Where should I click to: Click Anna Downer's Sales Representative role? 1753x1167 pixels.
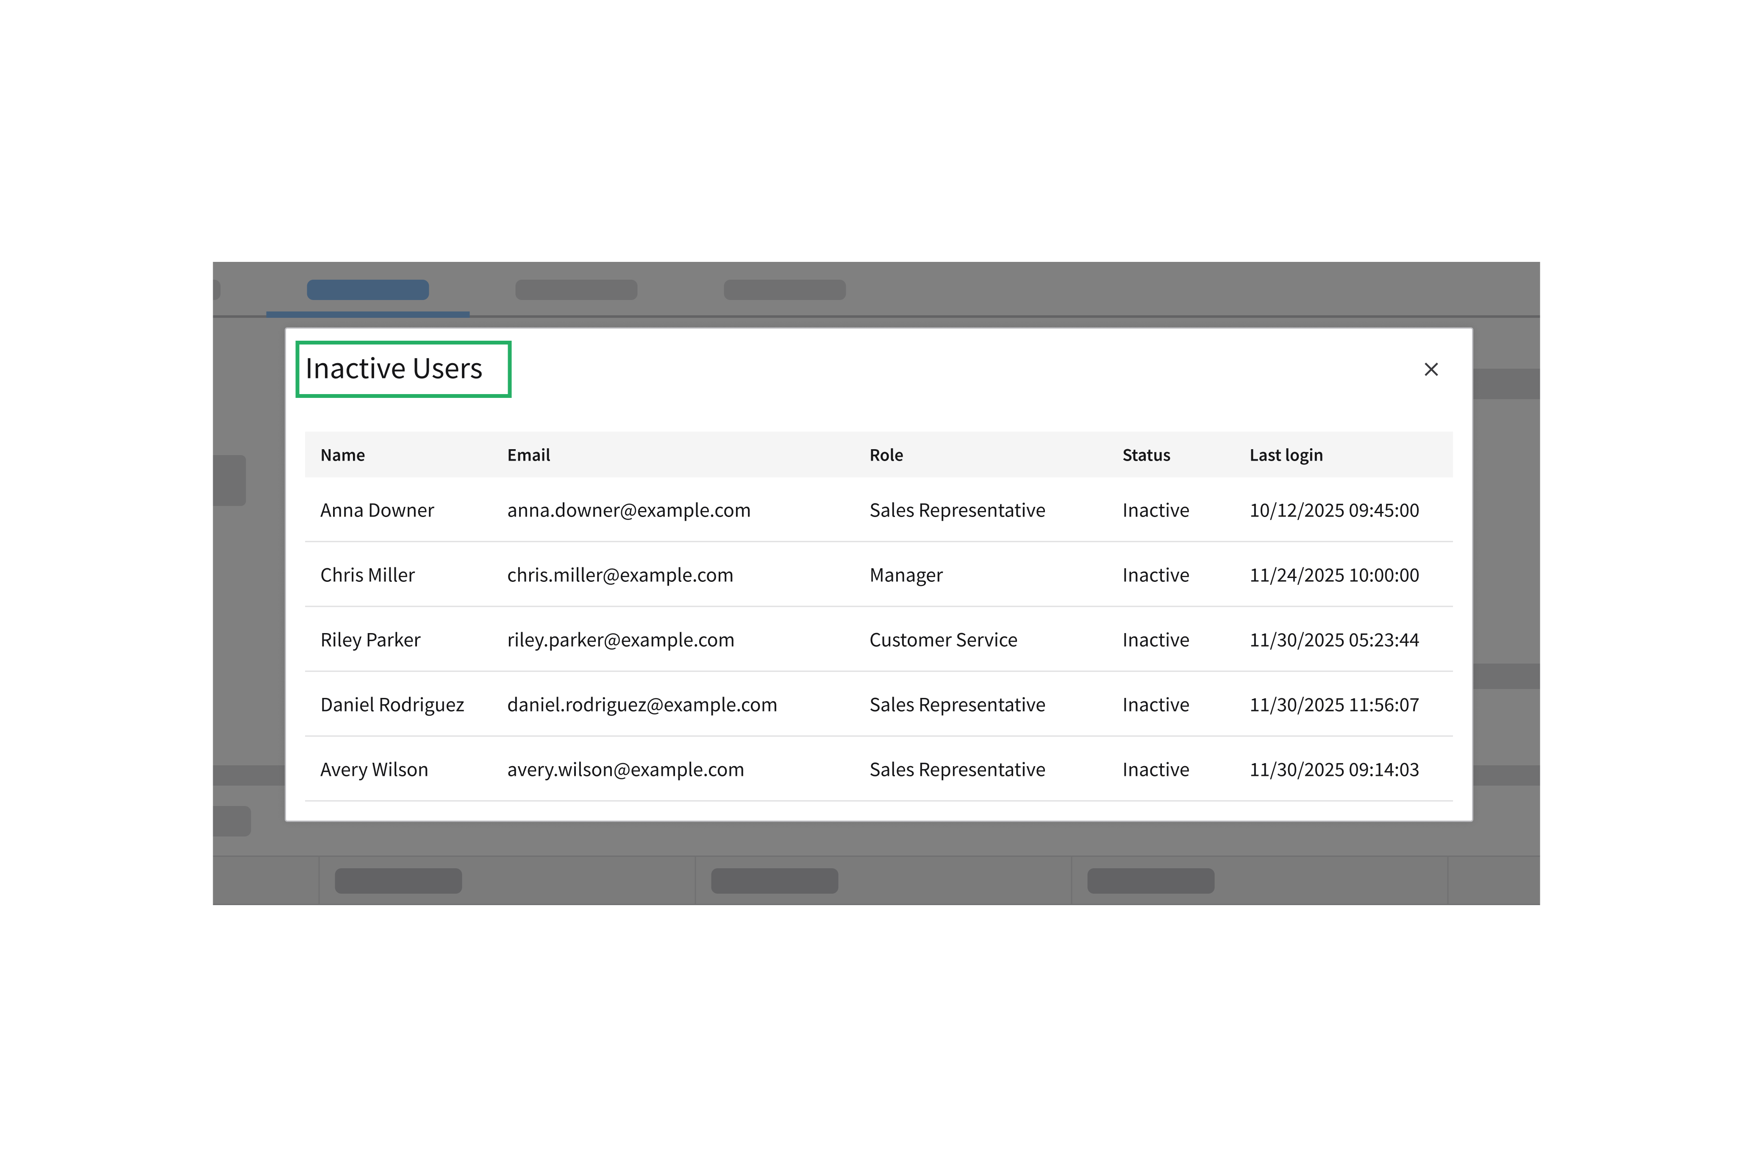[957, 511]
